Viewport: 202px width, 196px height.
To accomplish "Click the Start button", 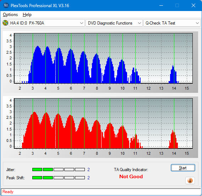I will pyautogui.click(x=183, y=168).
